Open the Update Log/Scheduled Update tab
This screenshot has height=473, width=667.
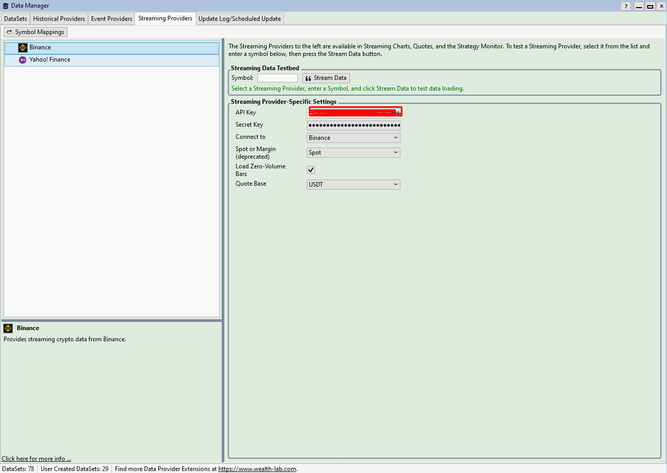click(x=240, y=19)
